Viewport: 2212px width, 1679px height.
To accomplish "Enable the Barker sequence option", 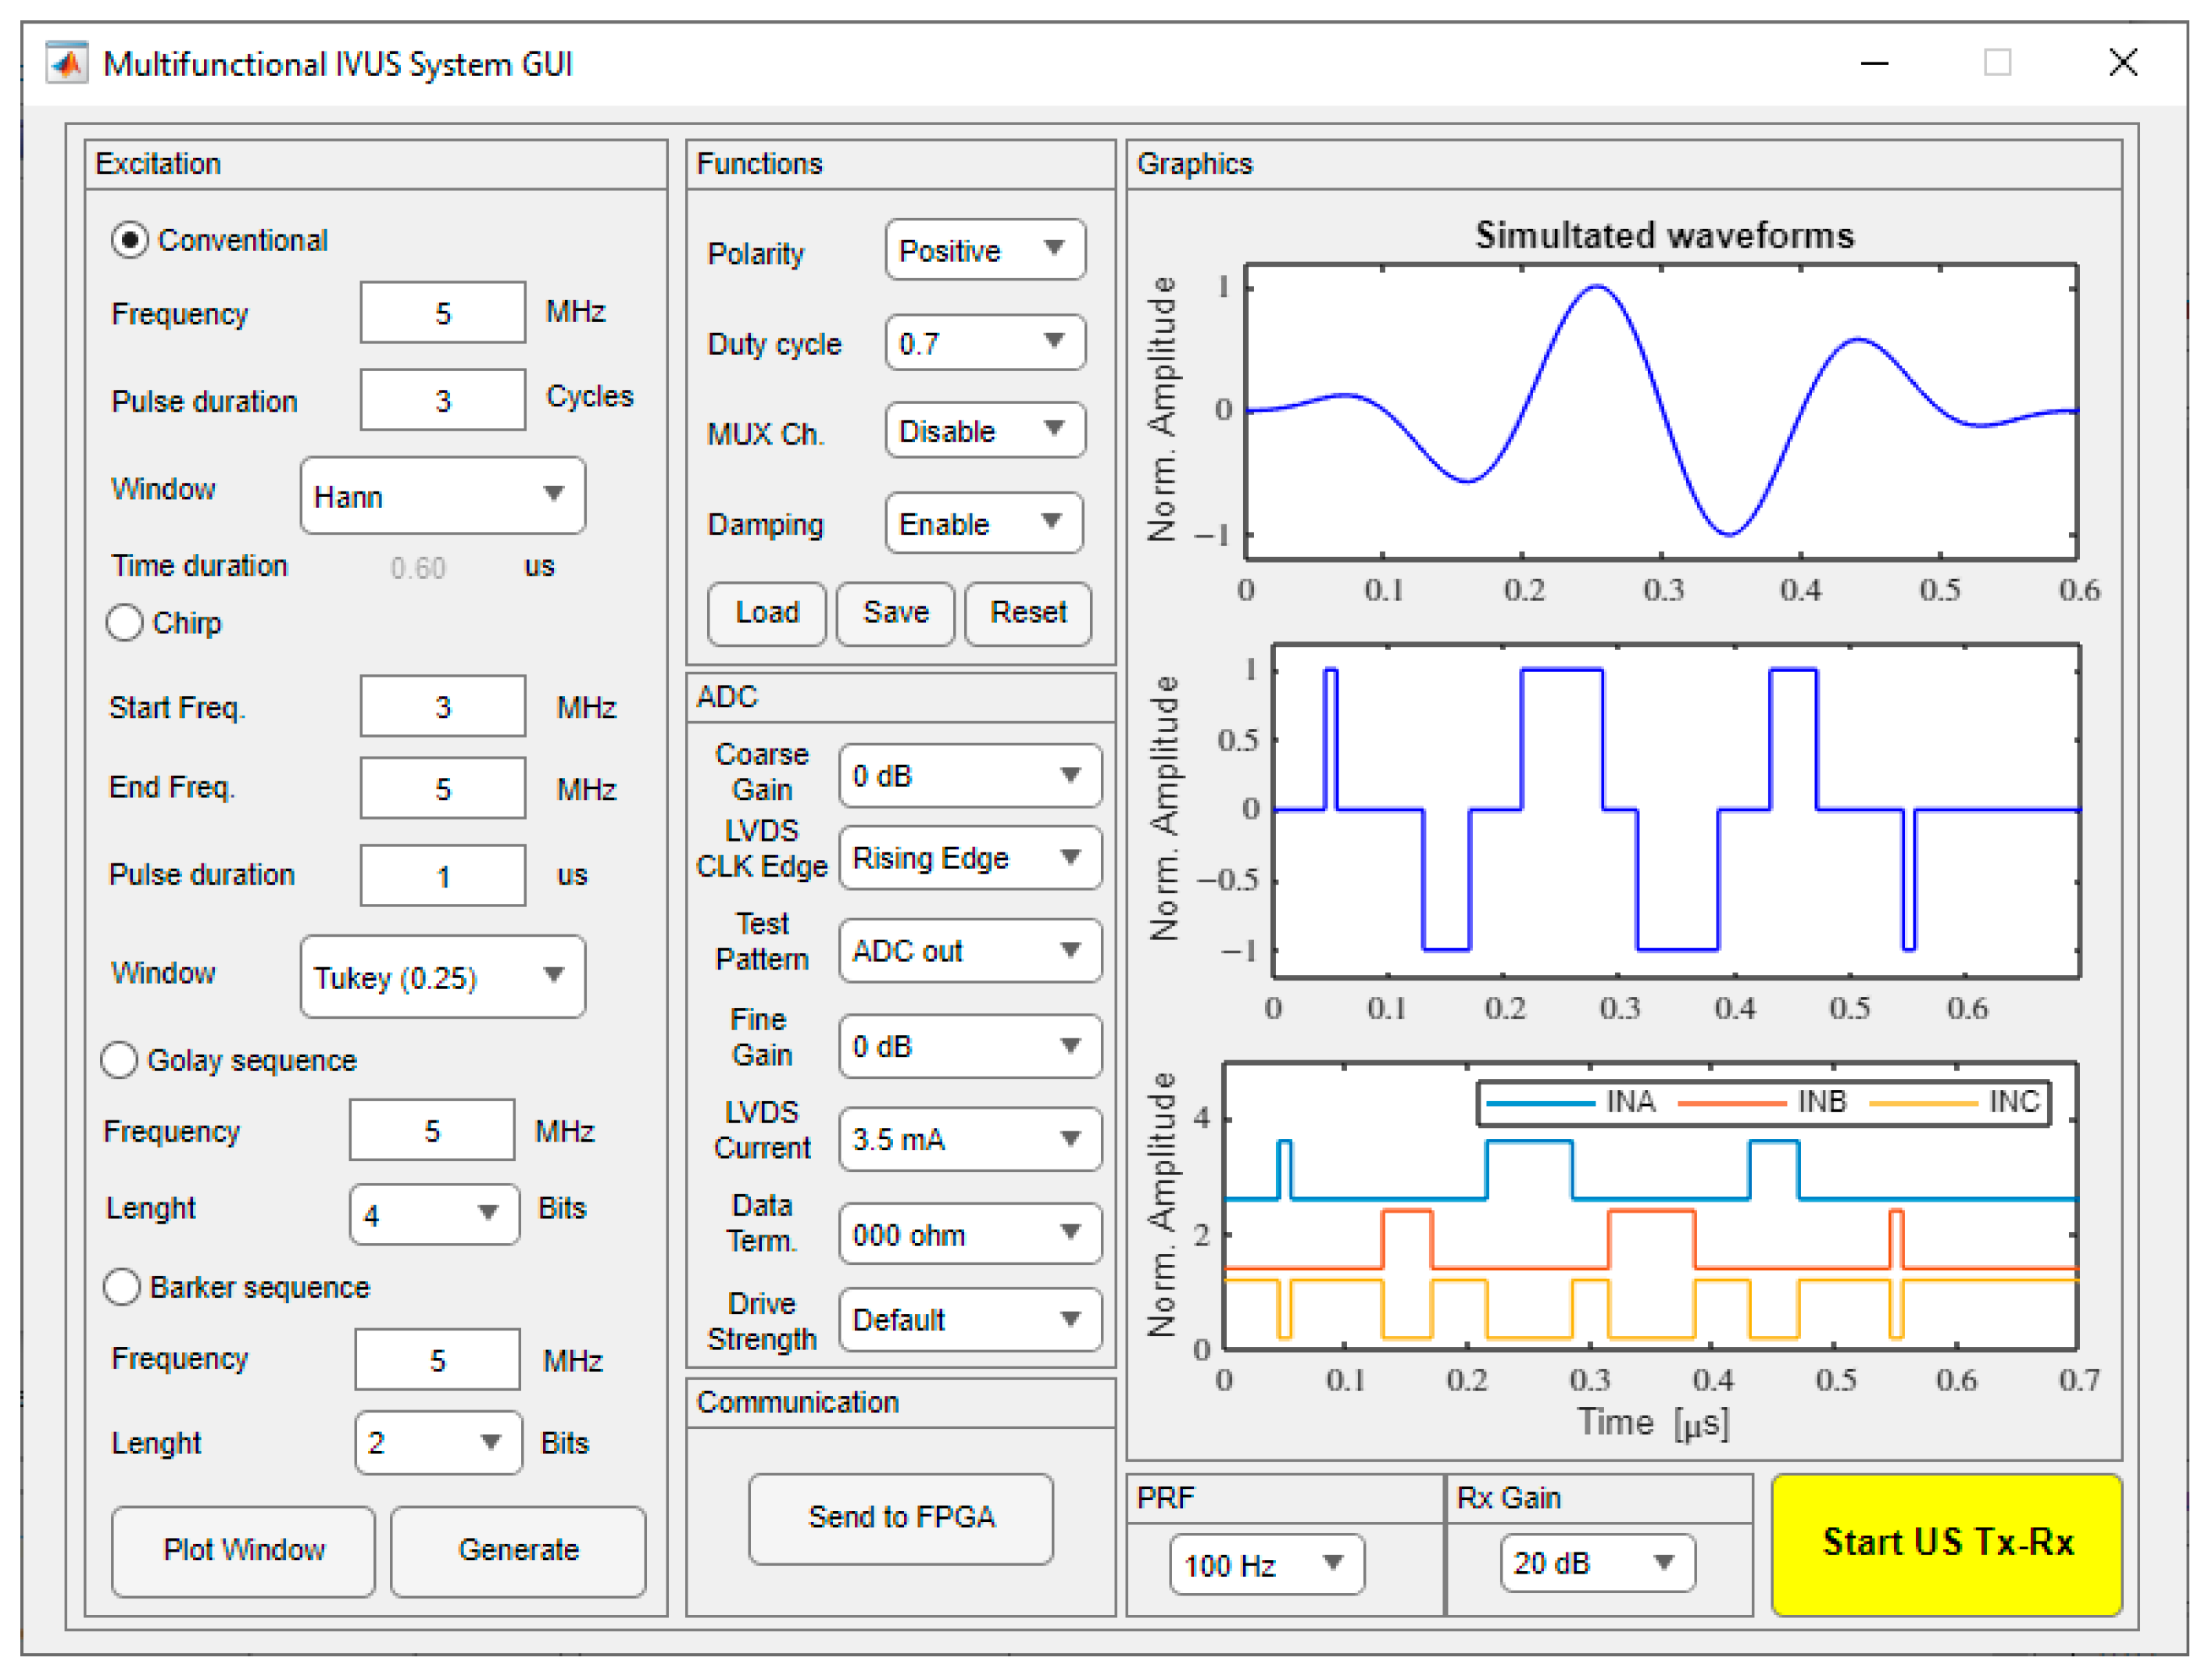I will 122,1287.
